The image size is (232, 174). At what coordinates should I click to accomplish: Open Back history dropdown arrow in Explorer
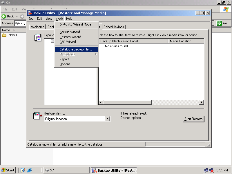(x=17, y=16)
